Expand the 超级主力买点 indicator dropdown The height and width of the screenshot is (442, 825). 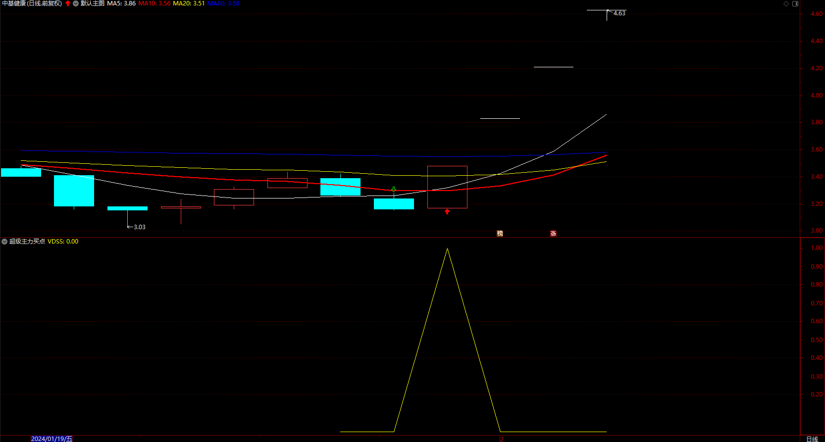coord(4,242)
